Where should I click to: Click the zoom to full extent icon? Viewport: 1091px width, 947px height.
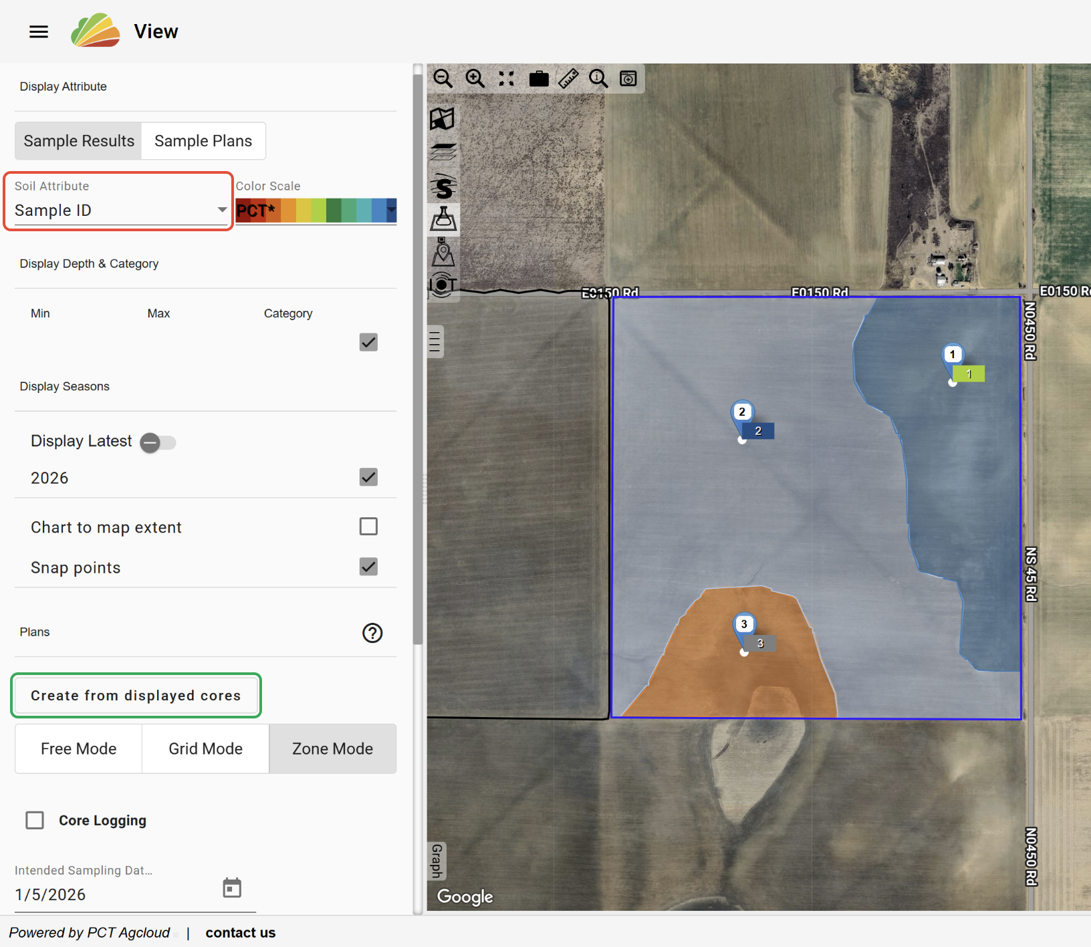(x=507, y=79)
